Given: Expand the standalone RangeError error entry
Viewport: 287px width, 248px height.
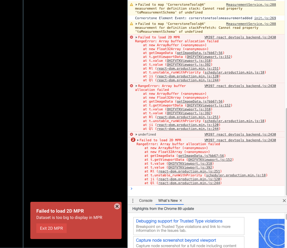Looking at the screenshot, I should click(136, 86).
